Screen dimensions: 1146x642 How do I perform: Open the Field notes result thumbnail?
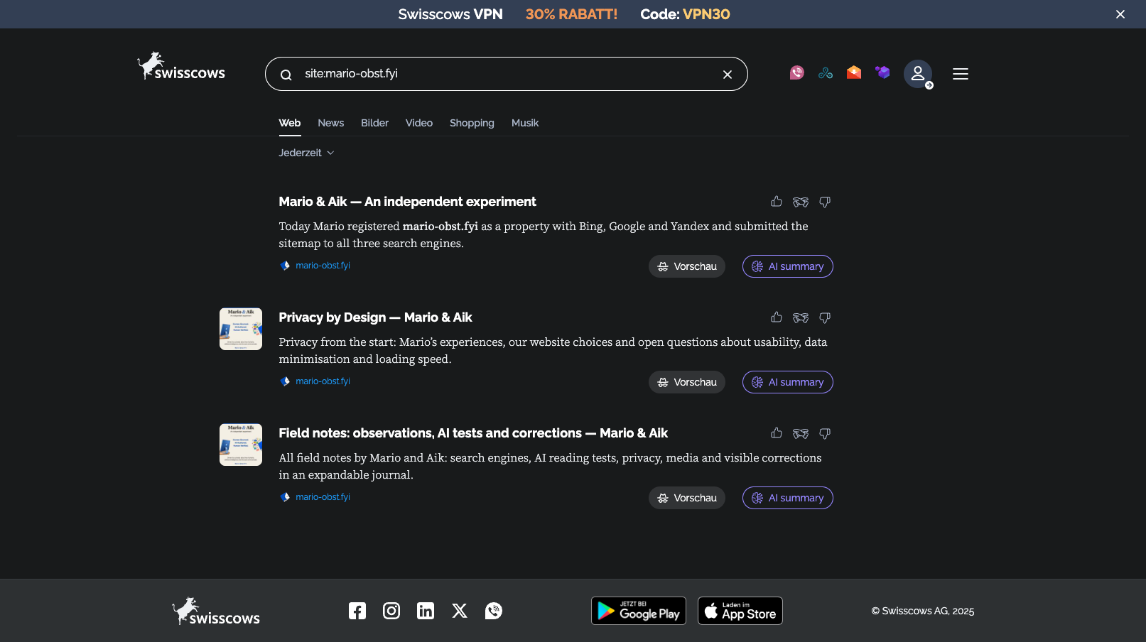pyautogui.click(x=241, y=445)
